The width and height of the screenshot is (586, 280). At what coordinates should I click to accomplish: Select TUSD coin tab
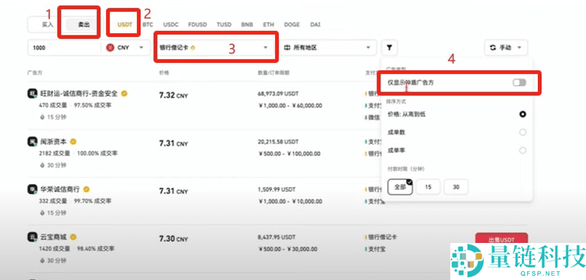224,25
